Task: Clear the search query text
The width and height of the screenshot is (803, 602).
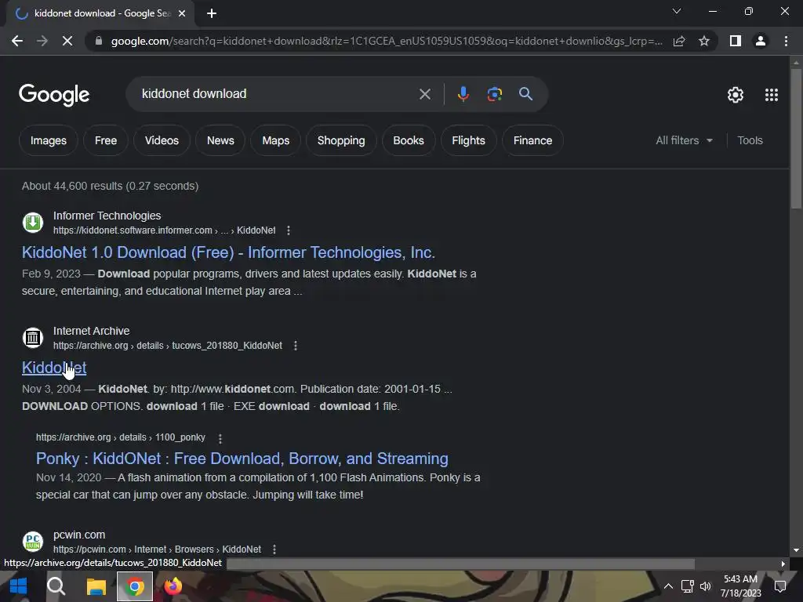Action: click(424, 94)
